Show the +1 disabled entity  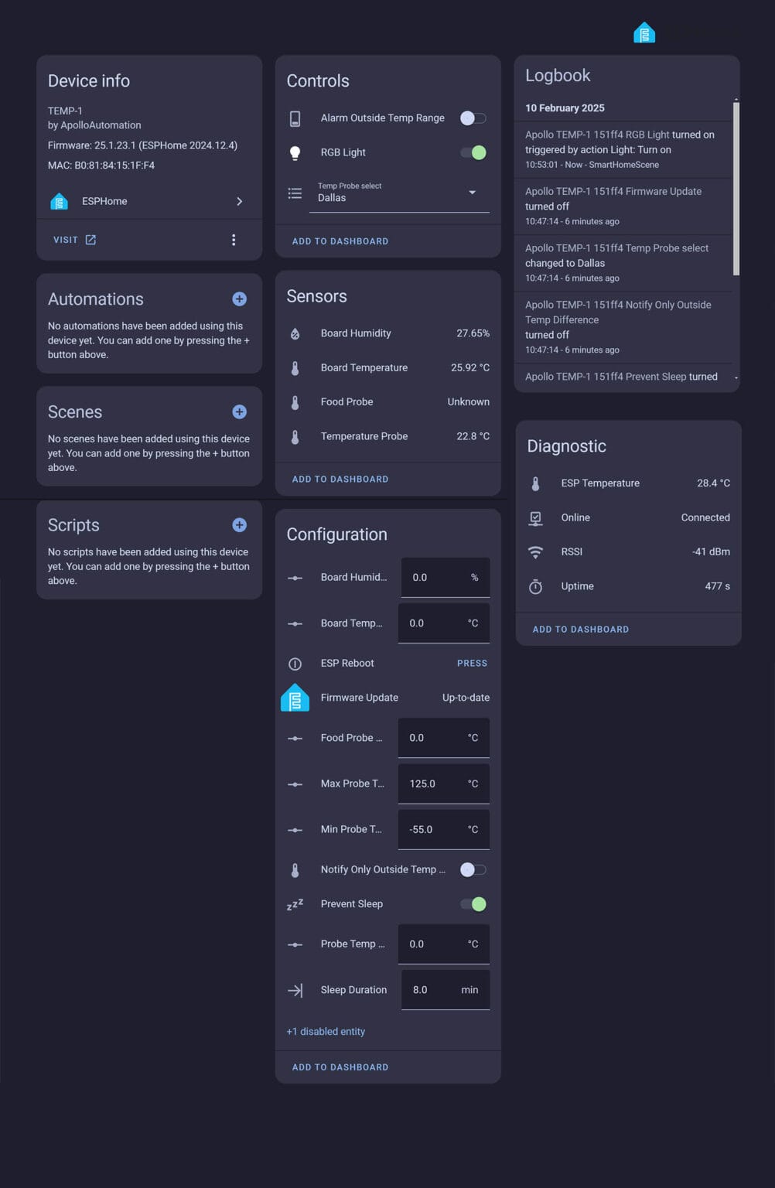click(326, 1032)
